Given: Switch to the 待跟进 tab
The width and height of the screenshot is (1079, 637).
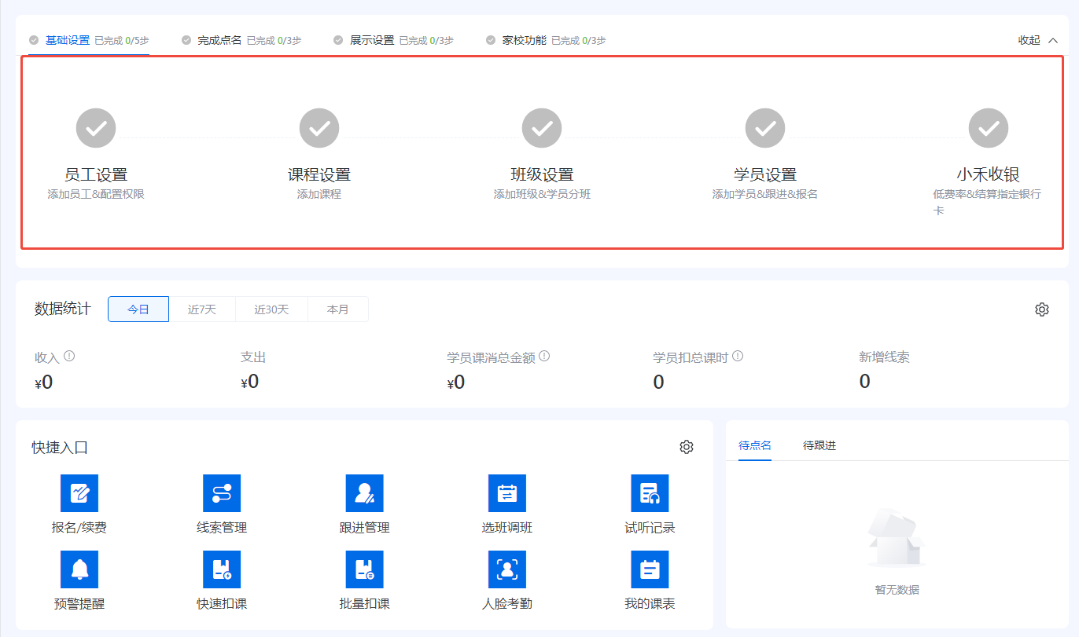Looking at the screenshot, I should click(819, 445).
